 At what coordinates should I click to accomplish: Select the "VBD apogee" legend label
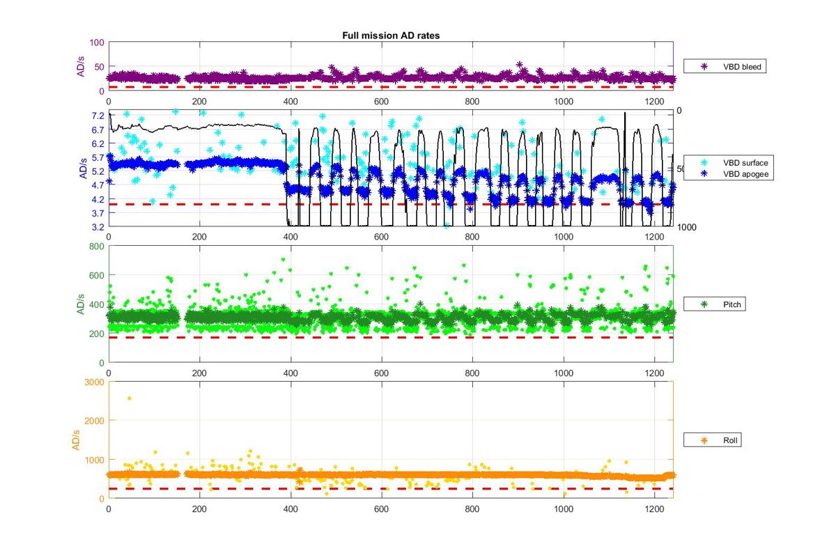click(746, 174)
